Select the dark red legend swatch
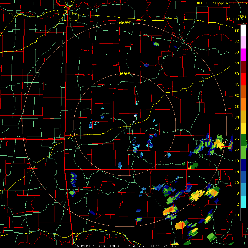Screen dimensions: 248x248 [x=243, y=67]
